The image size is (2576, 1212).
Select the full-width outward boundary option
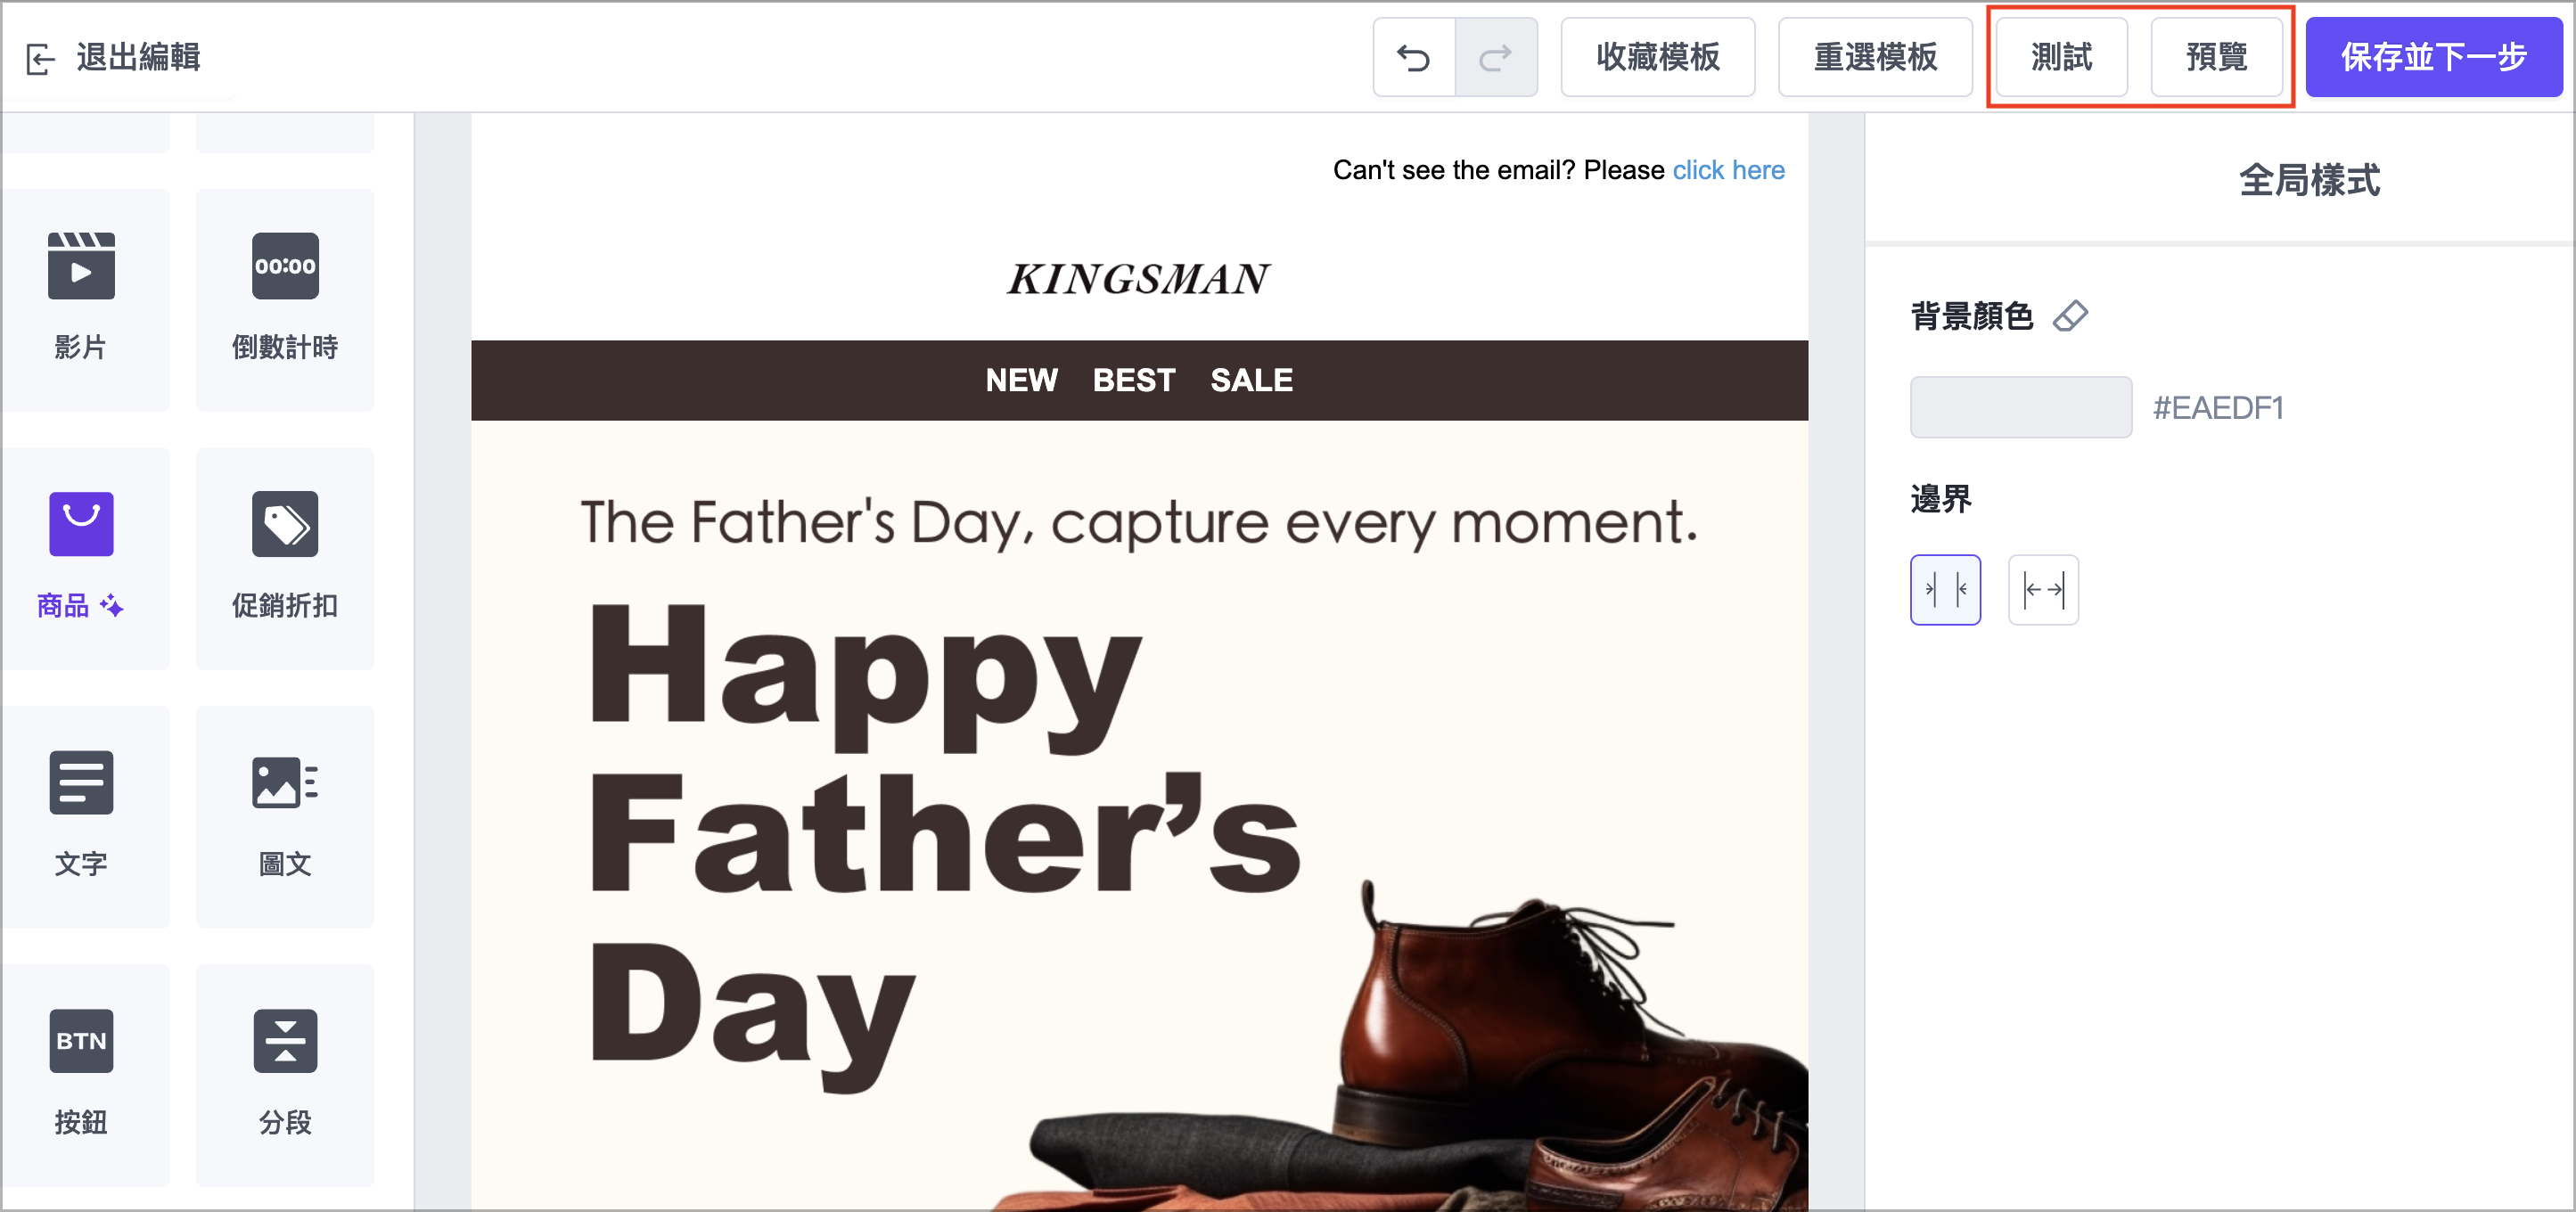point(2042,589)
